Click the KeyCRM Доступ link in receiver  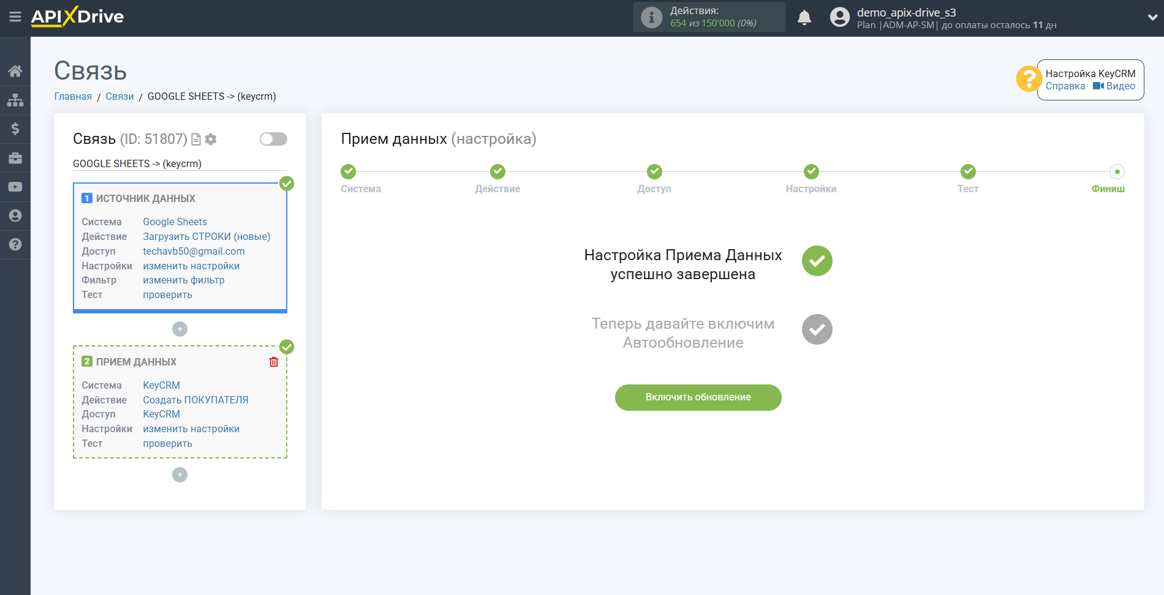(x=161, y=414)
